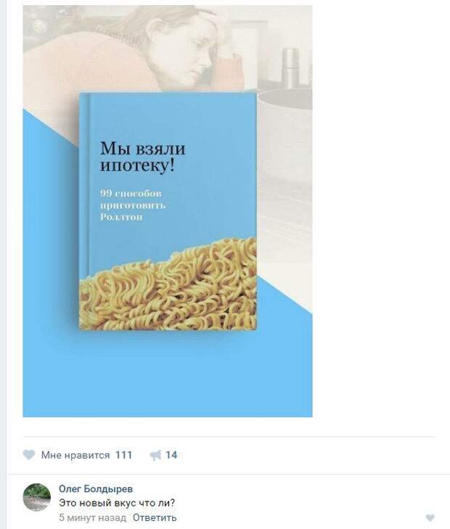This screenshot has width=450, height=529.
Task: Like the post with the heart icon
Action: point(29,454)
